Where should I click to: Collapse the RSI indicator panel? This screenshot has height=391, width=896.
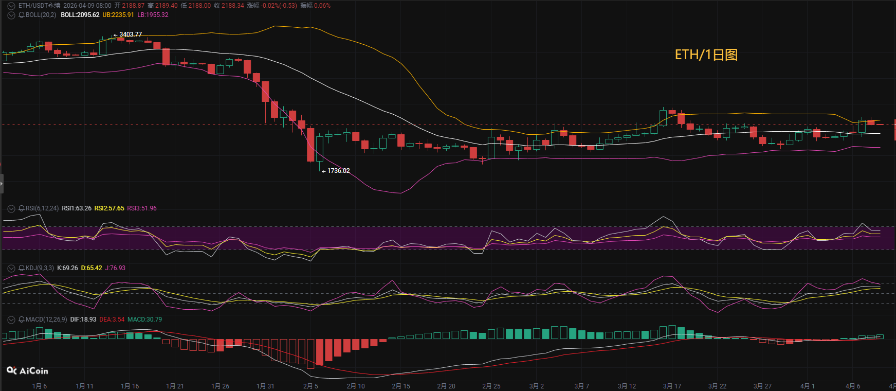[x=11, y=208]
